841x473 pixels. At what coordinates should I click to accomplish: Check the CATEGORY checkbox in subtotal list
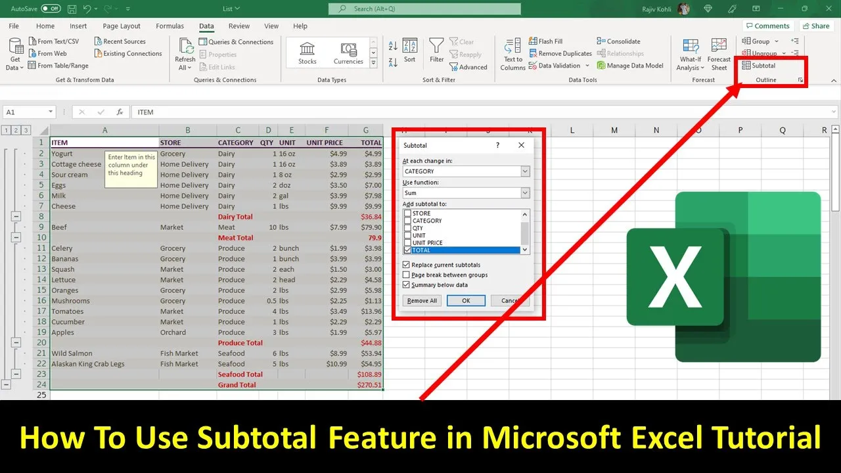407,221
